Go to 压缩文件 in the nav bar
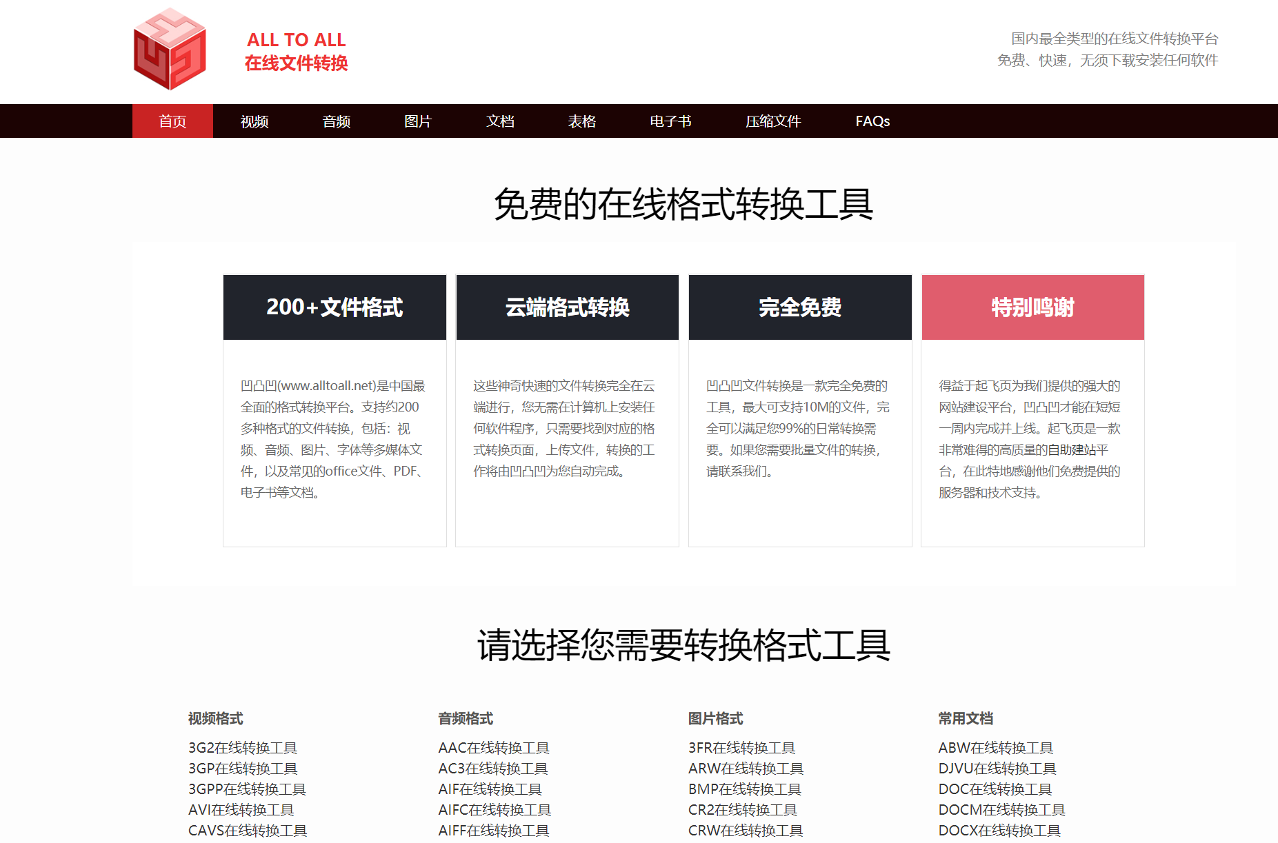The height and width of the screenshot is (843, 1278). tap(773, 121)
